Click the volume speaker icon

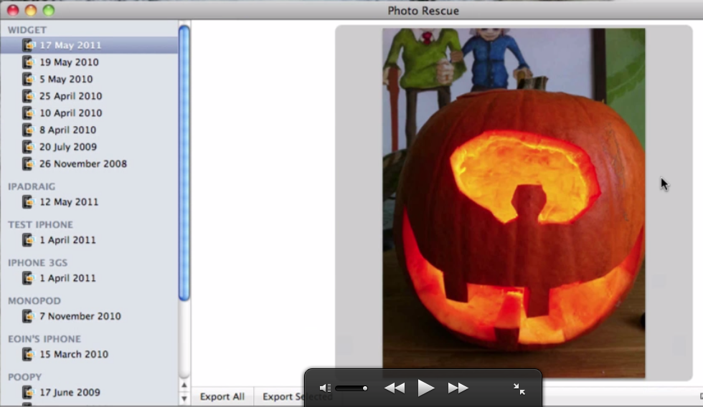tap(324, 388)
